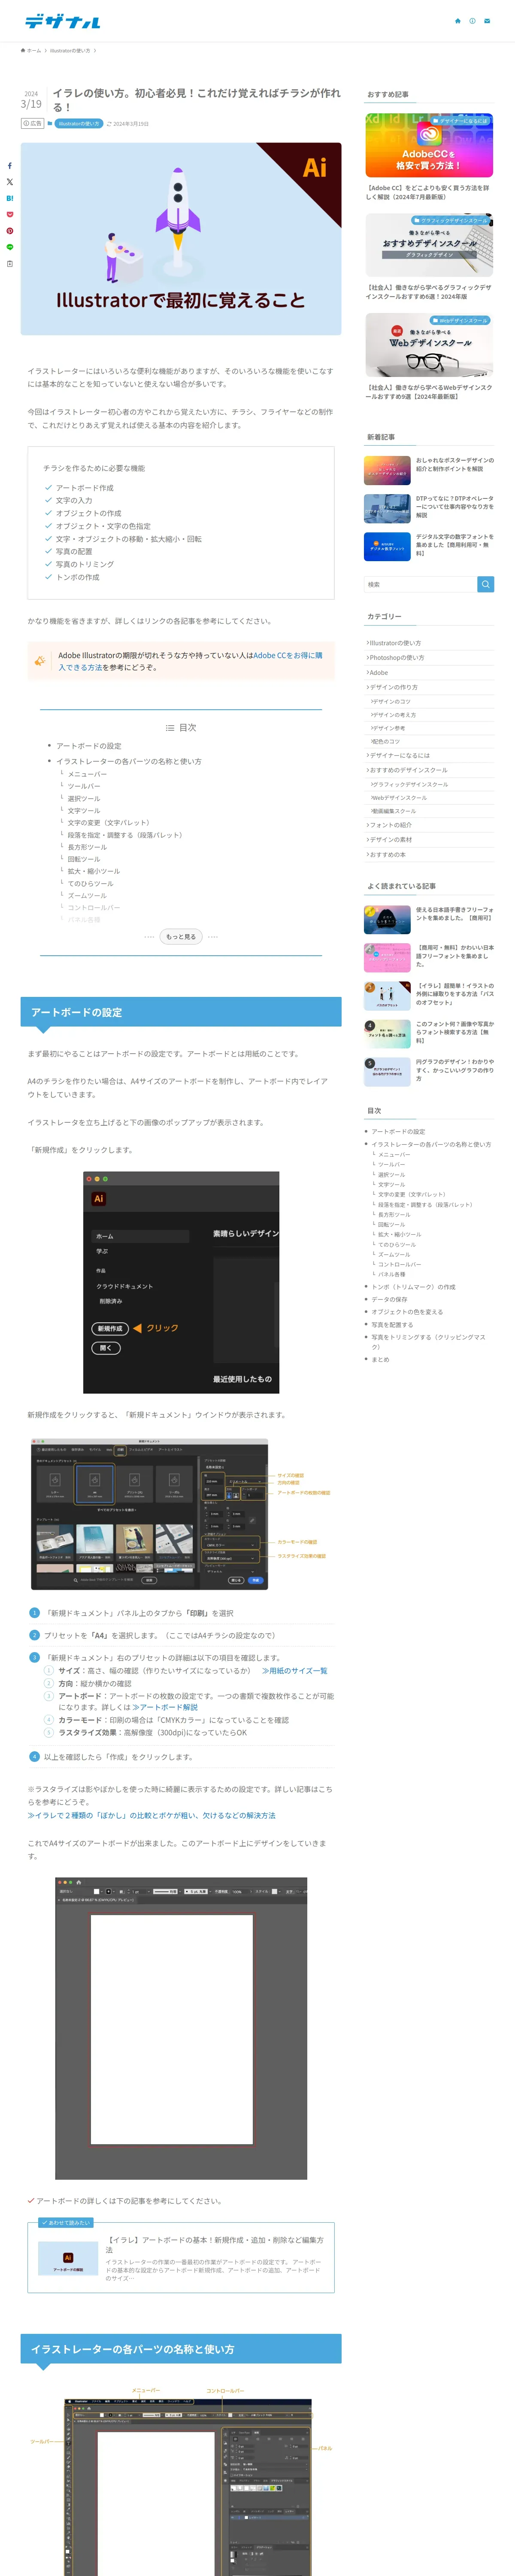
Task: Click the sidebar search magnifier button
Action: coord(485,584)
